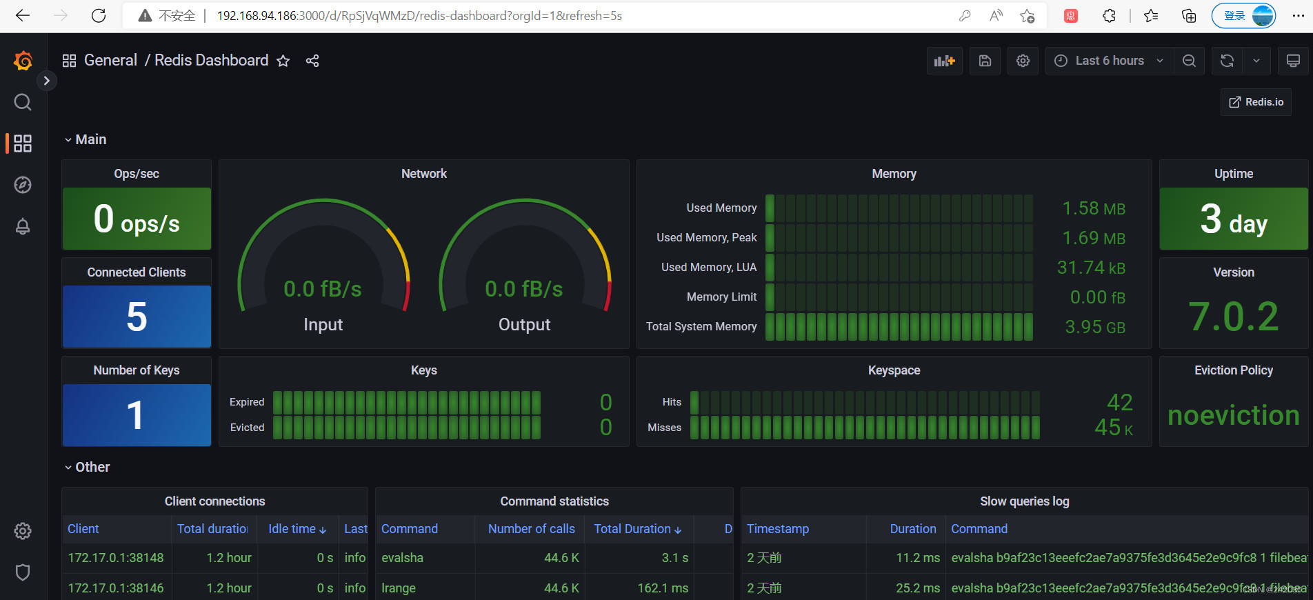Refresh the dashboard now

click(x=1227, y=61)
